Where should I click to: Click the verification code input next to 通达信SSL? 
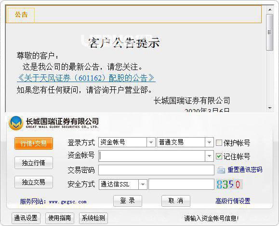[181, 184]
